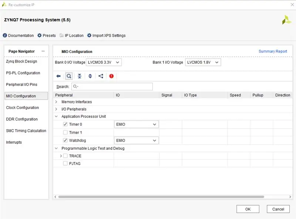
Task: Open Bank 1 I/O Voltage dropdown
Action: [x=203, y=62]
